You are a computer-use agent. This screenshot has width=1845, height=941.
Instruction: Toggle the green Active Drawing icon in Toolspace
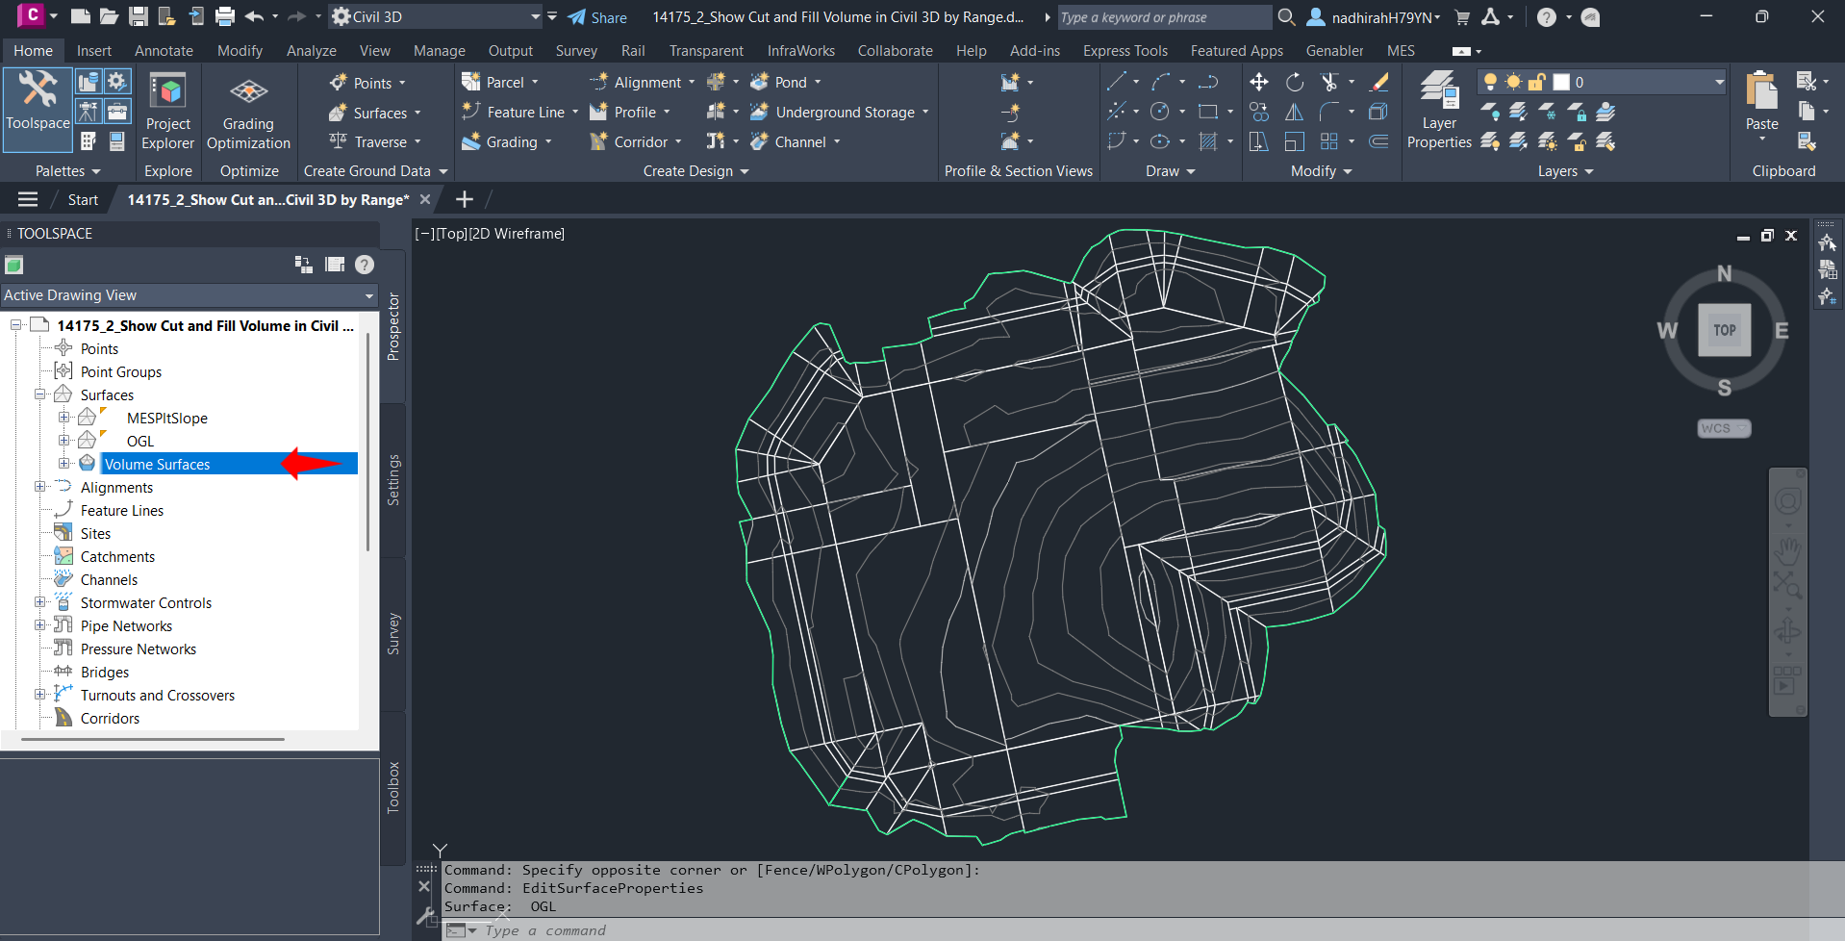click(x=13, y=264)
